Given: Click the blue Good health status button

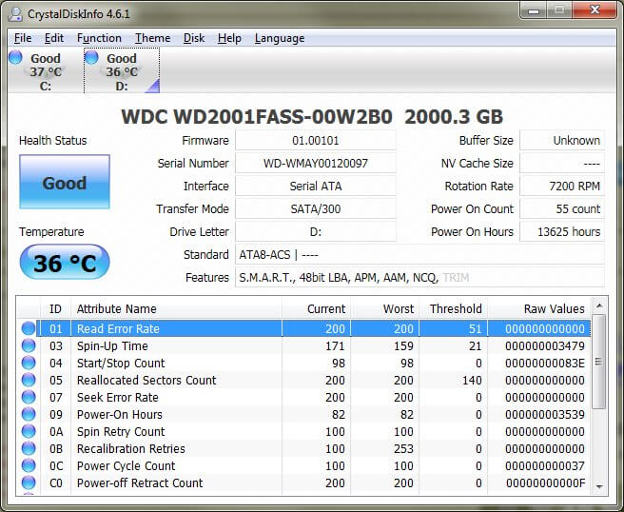Looking at the screenshot, I should coord(65,183).
